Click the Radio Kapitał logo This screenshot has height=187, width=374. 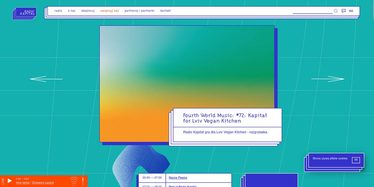pos(26,12)
